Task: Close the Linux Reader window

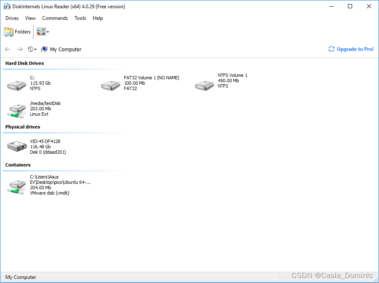Action: click(369, 7)
